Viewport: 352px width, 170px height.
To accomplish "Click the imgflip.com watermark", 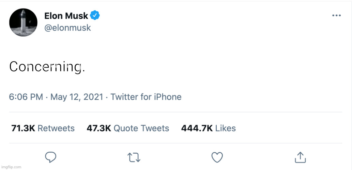I will pos(11,167).
